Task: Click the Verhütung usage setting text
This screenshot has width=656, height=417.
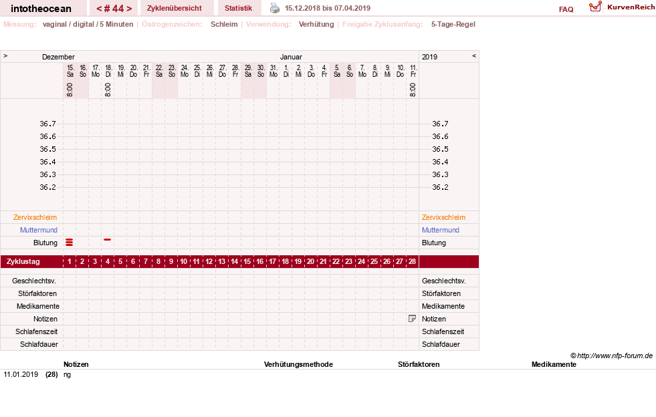Action: [316, 24]
